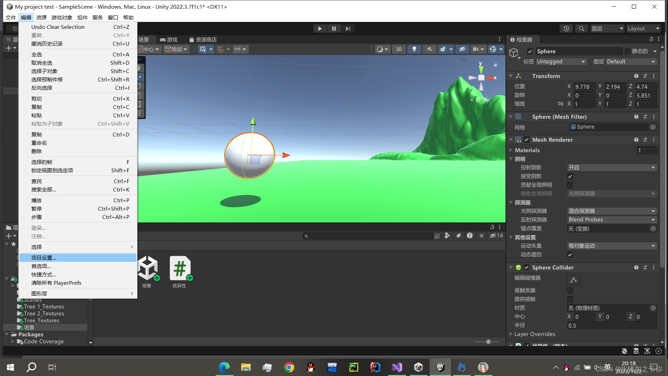Click the snap increment ruler icon

(237, 49)
